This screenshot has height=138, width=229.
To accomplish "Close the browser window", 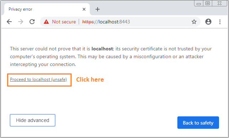I will [219, 3].
